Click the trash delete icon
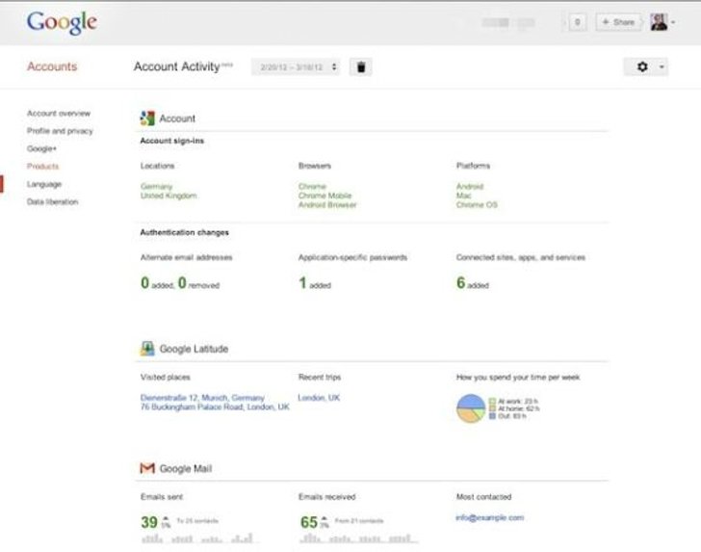This screenshot has width=701, height=552. tap(360, 67)
